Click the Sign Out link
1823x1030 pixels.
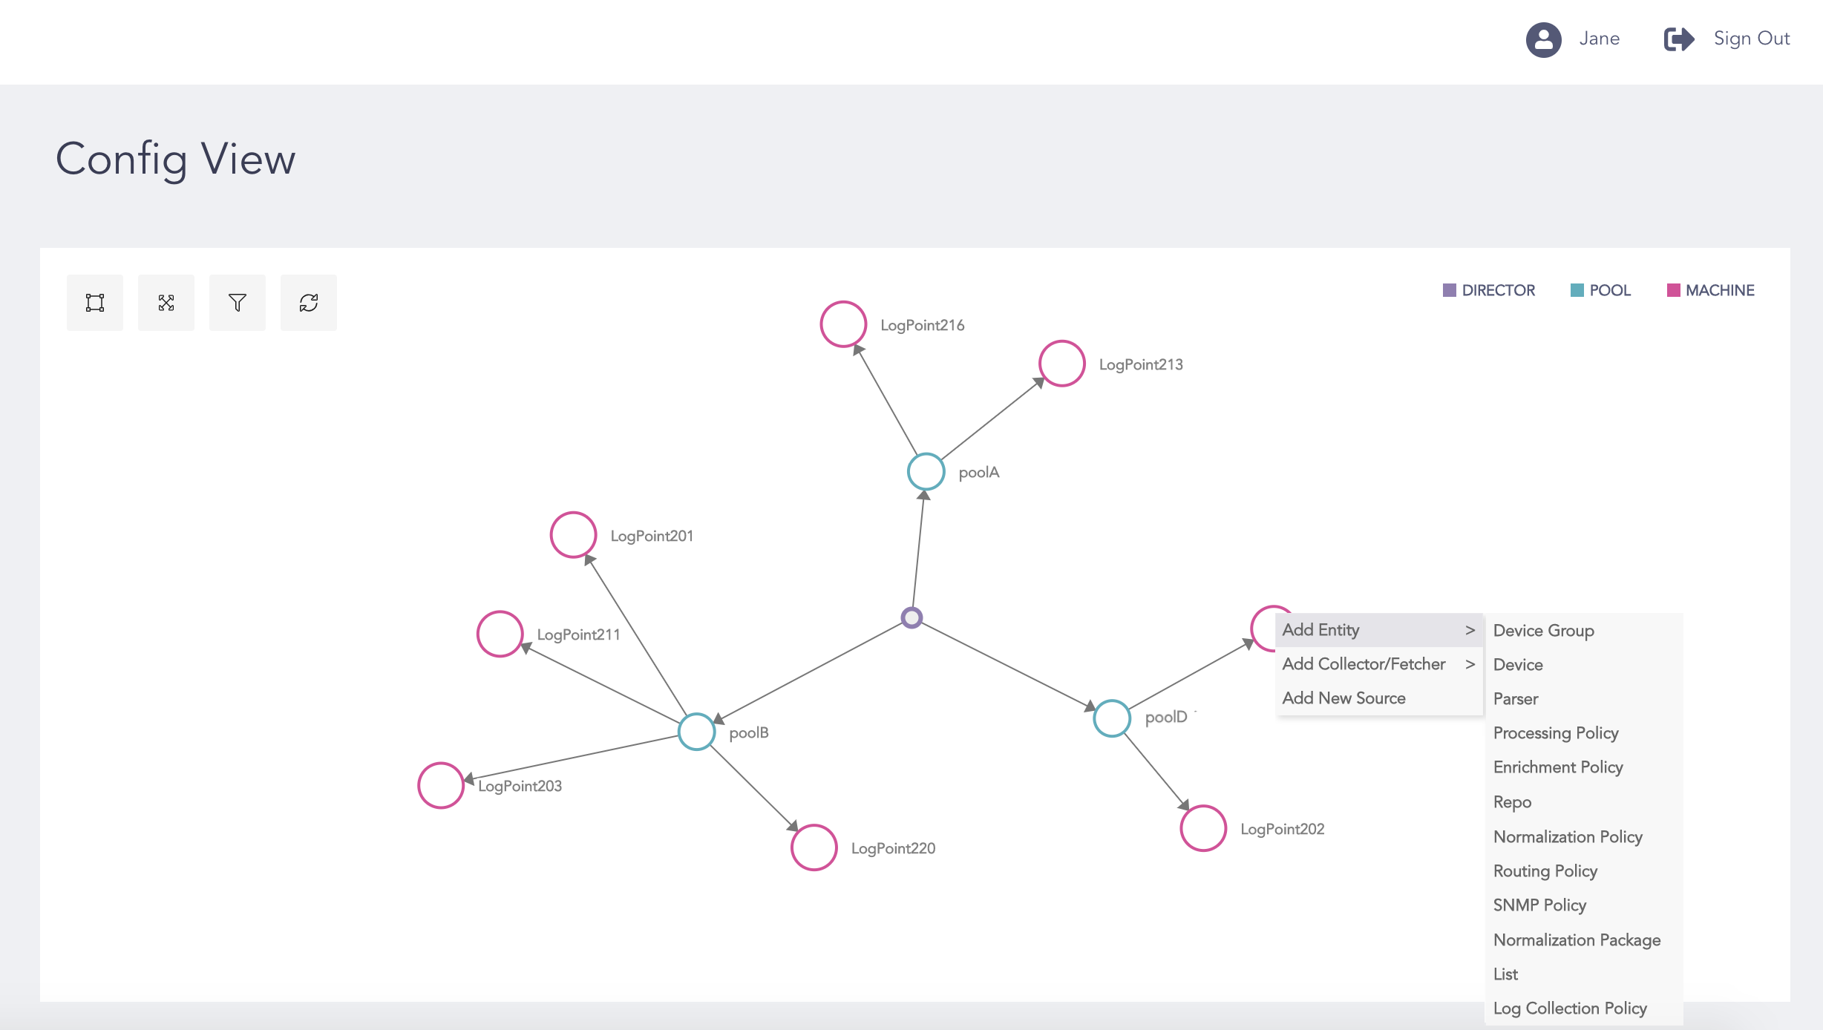point(1751,39)
